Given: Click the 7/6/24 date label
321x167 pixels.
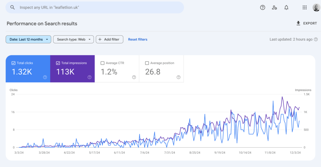Looking at the screenshot, I should 145,153.
